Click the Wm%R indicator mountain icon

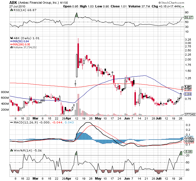11,150
